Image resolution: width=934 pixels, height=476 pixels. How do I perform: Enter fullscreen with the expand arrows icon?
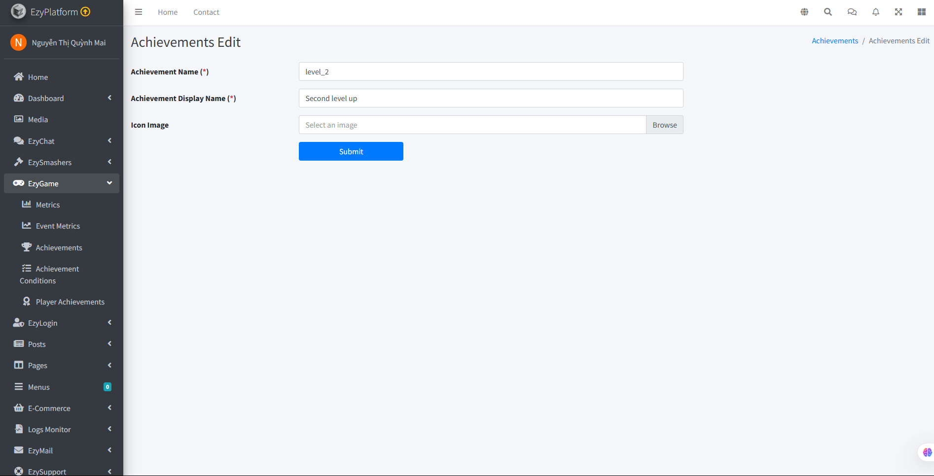coord(898,11)
